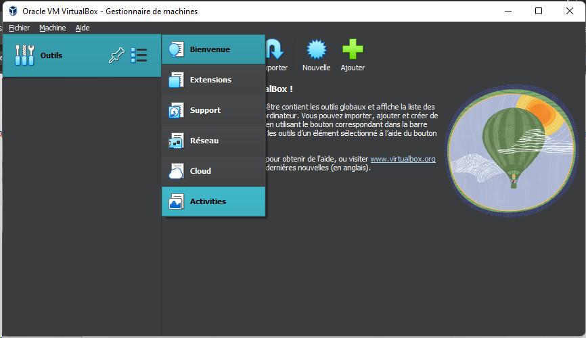Select Bienvenue in tools menu
Viewport: 586px width, 338px height.
[x=213, y=49]
